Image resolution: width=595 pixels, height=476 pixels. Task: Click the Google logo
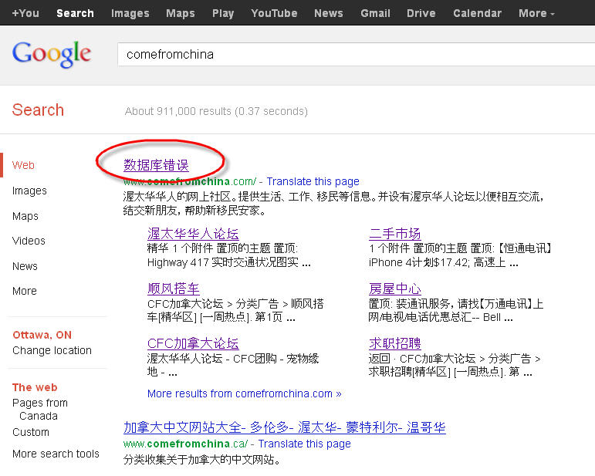(52, 54)
